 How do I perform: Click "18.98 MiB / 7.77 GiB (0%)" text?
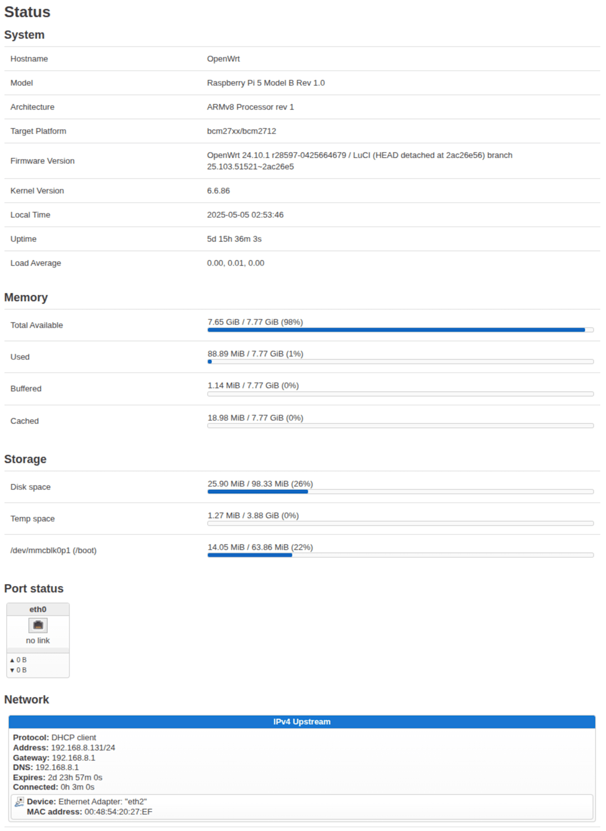[256, 418]
